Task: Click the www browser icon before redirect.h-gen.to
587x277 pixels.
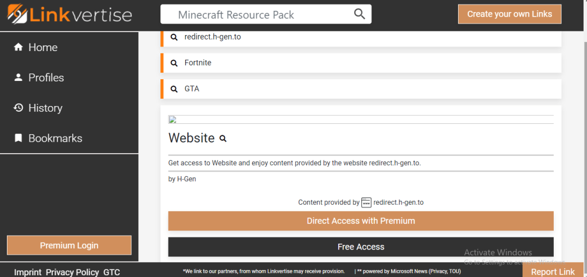Action: coord(366,202)
